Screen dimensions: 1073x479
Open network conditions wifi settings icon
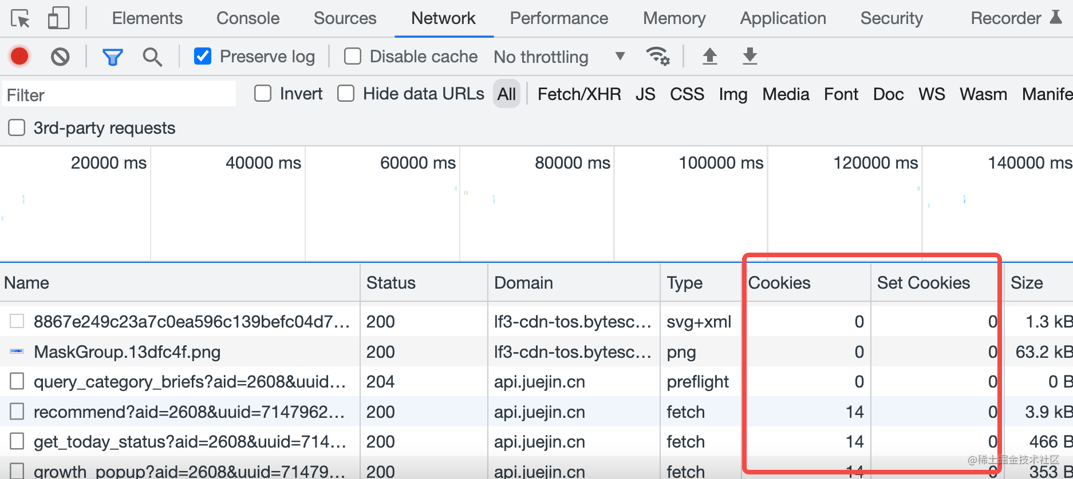pyautogui.click(x=657, y=57)
